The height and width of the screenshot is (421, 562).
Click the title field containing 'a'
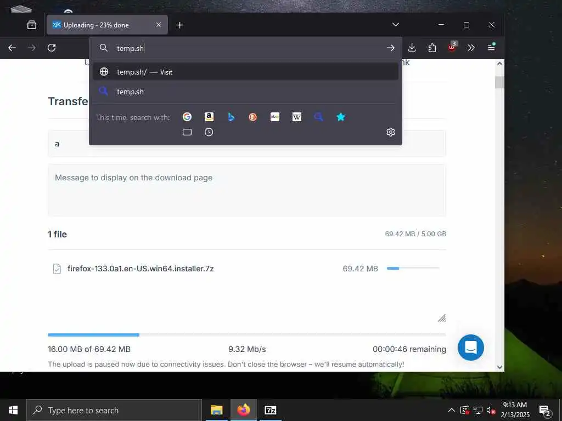tap(247, 144)
